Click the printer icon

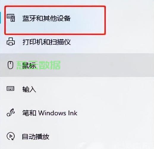point(11,41)
